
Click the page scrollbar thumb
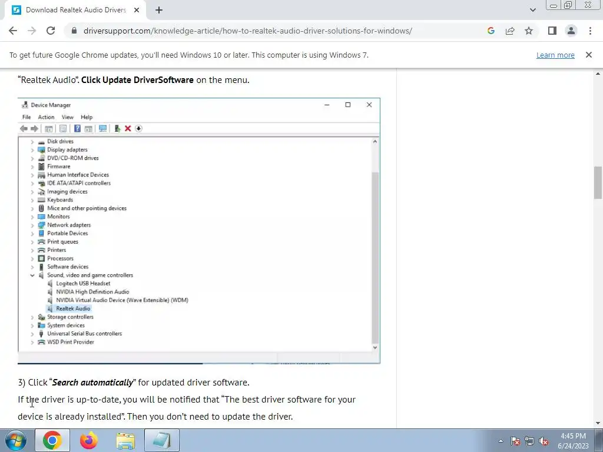(x=598, y=182)
